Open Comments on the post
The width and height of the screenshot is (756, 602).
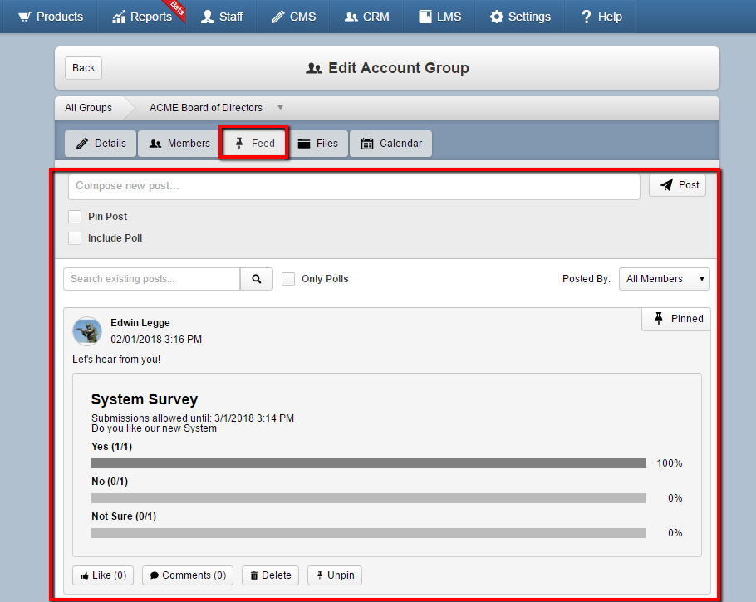188,575
